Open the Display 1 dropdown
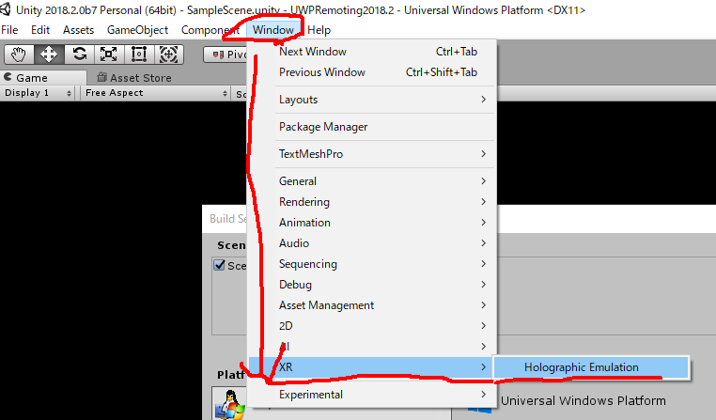Viewport: 716px width, 420px height. tap(38, 93)
